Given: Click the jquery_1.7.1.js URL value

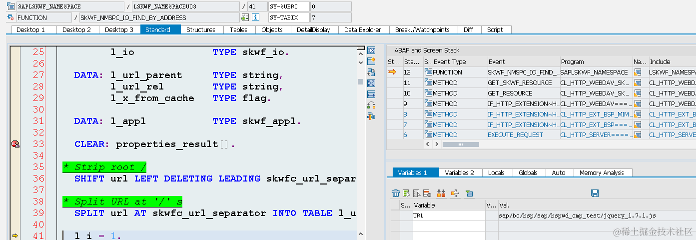Looking at the screenshot, I should point(577,215).
